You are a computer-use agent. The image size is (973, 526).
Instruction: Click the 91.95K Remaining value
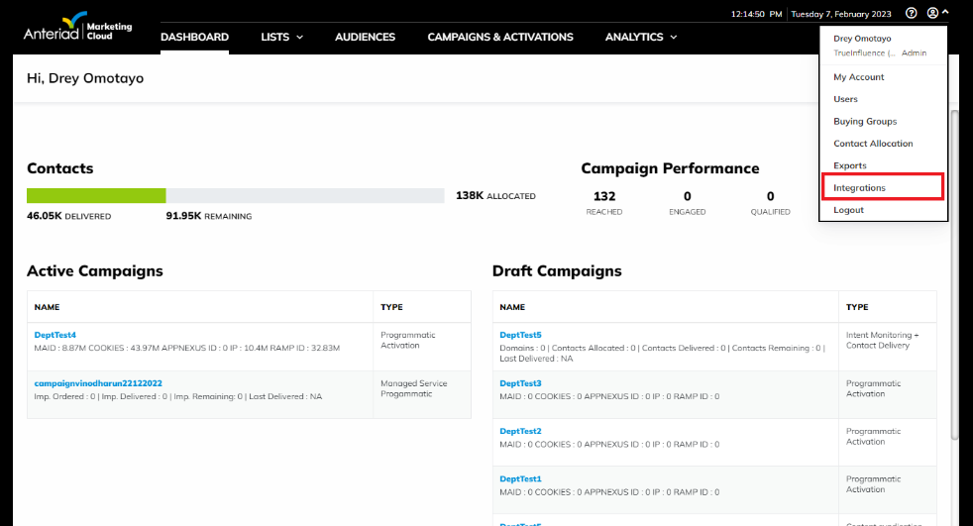(208, 216)
